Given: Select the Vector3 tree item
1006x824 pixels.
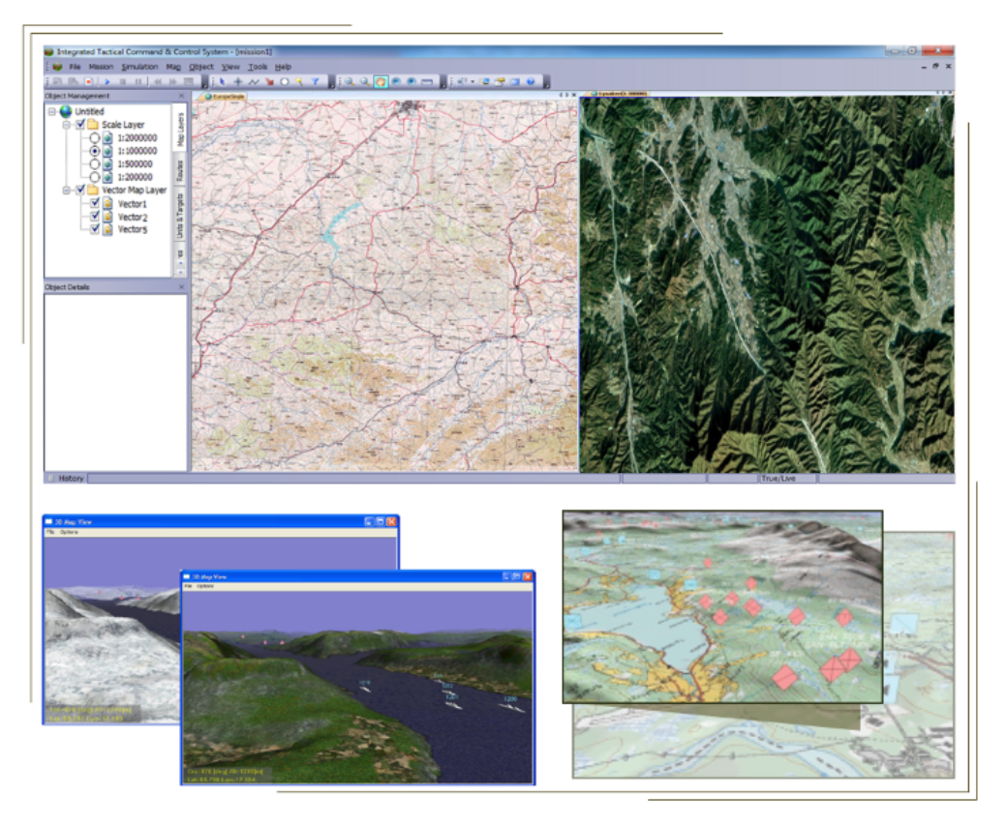Looking at the screenshot, I should 131,230.
